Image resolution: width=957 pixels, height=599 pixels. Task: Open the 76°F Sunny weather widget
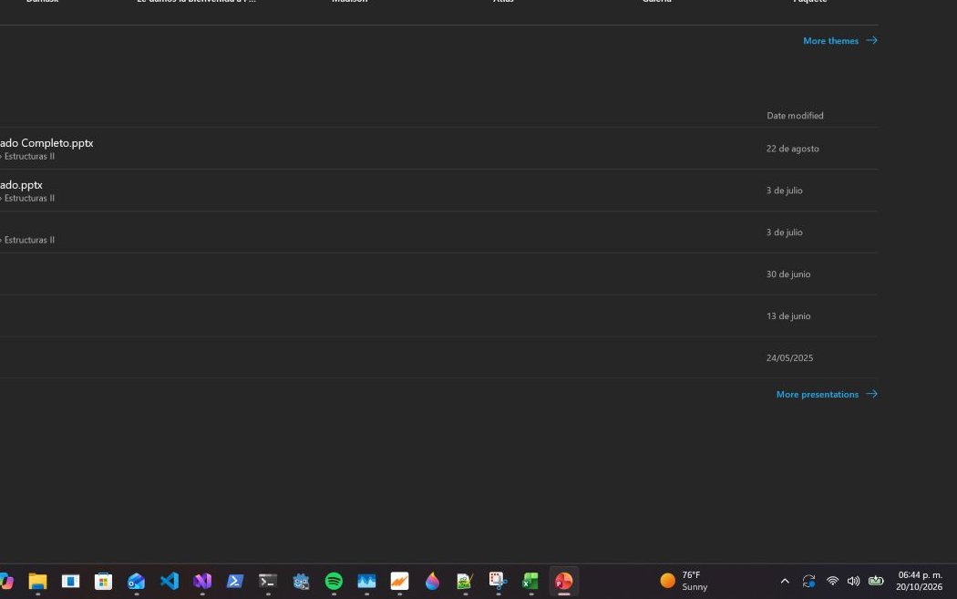684,581
